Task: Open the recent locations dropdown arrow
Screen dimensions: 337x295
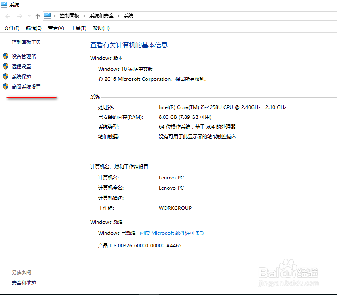Action: tap(29, 16)
